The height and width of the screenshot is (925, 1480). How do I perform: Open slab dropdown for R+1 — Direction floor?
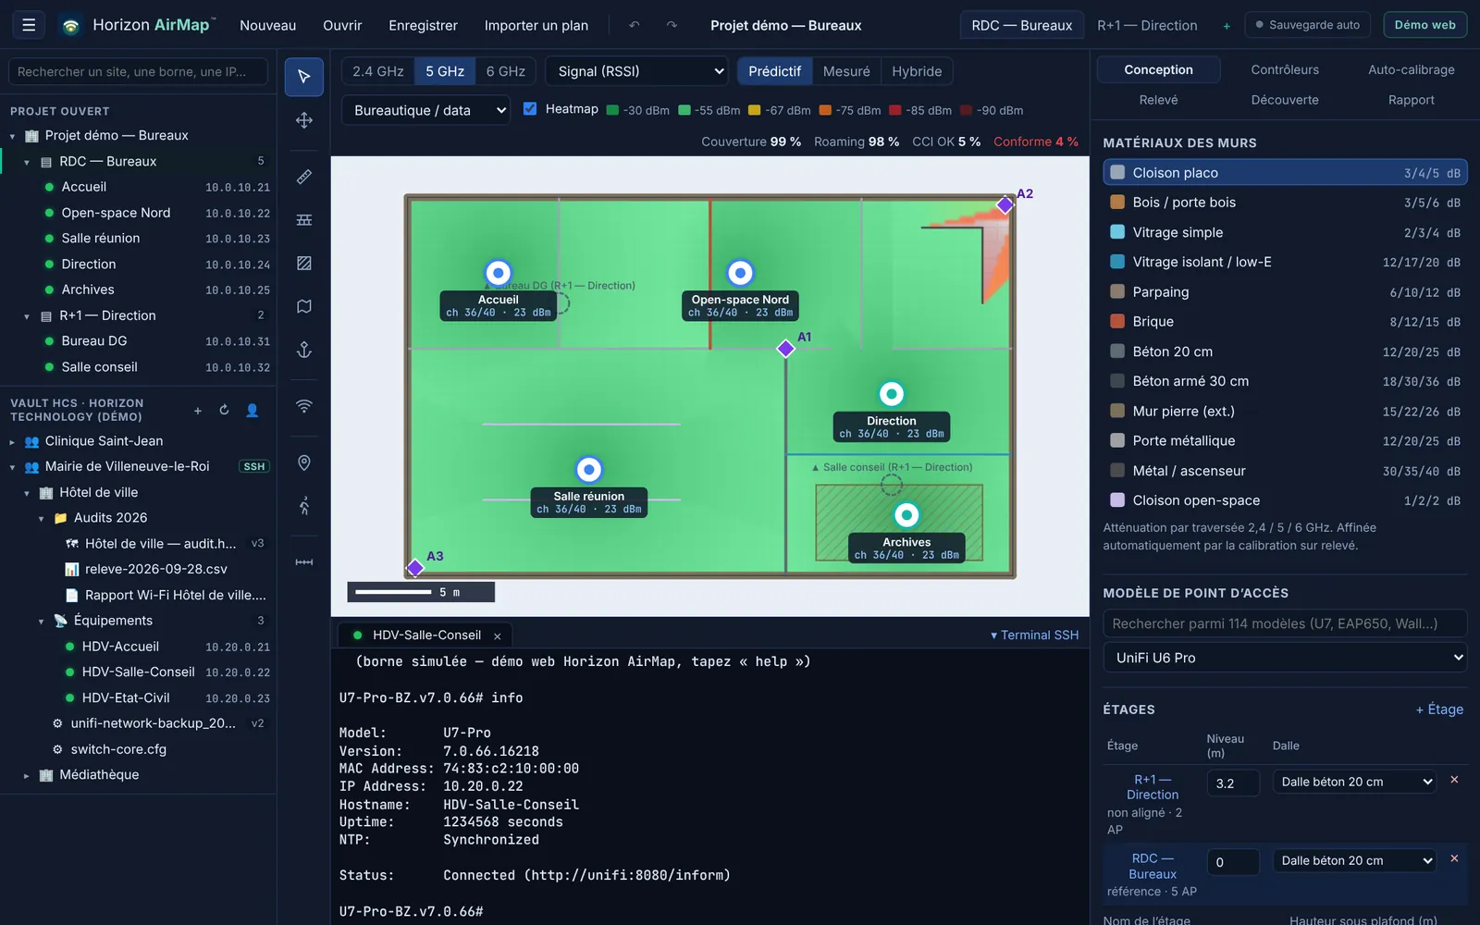1355,782
